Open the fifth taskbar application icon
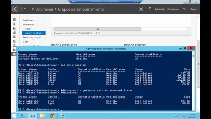 coord(62,116)
